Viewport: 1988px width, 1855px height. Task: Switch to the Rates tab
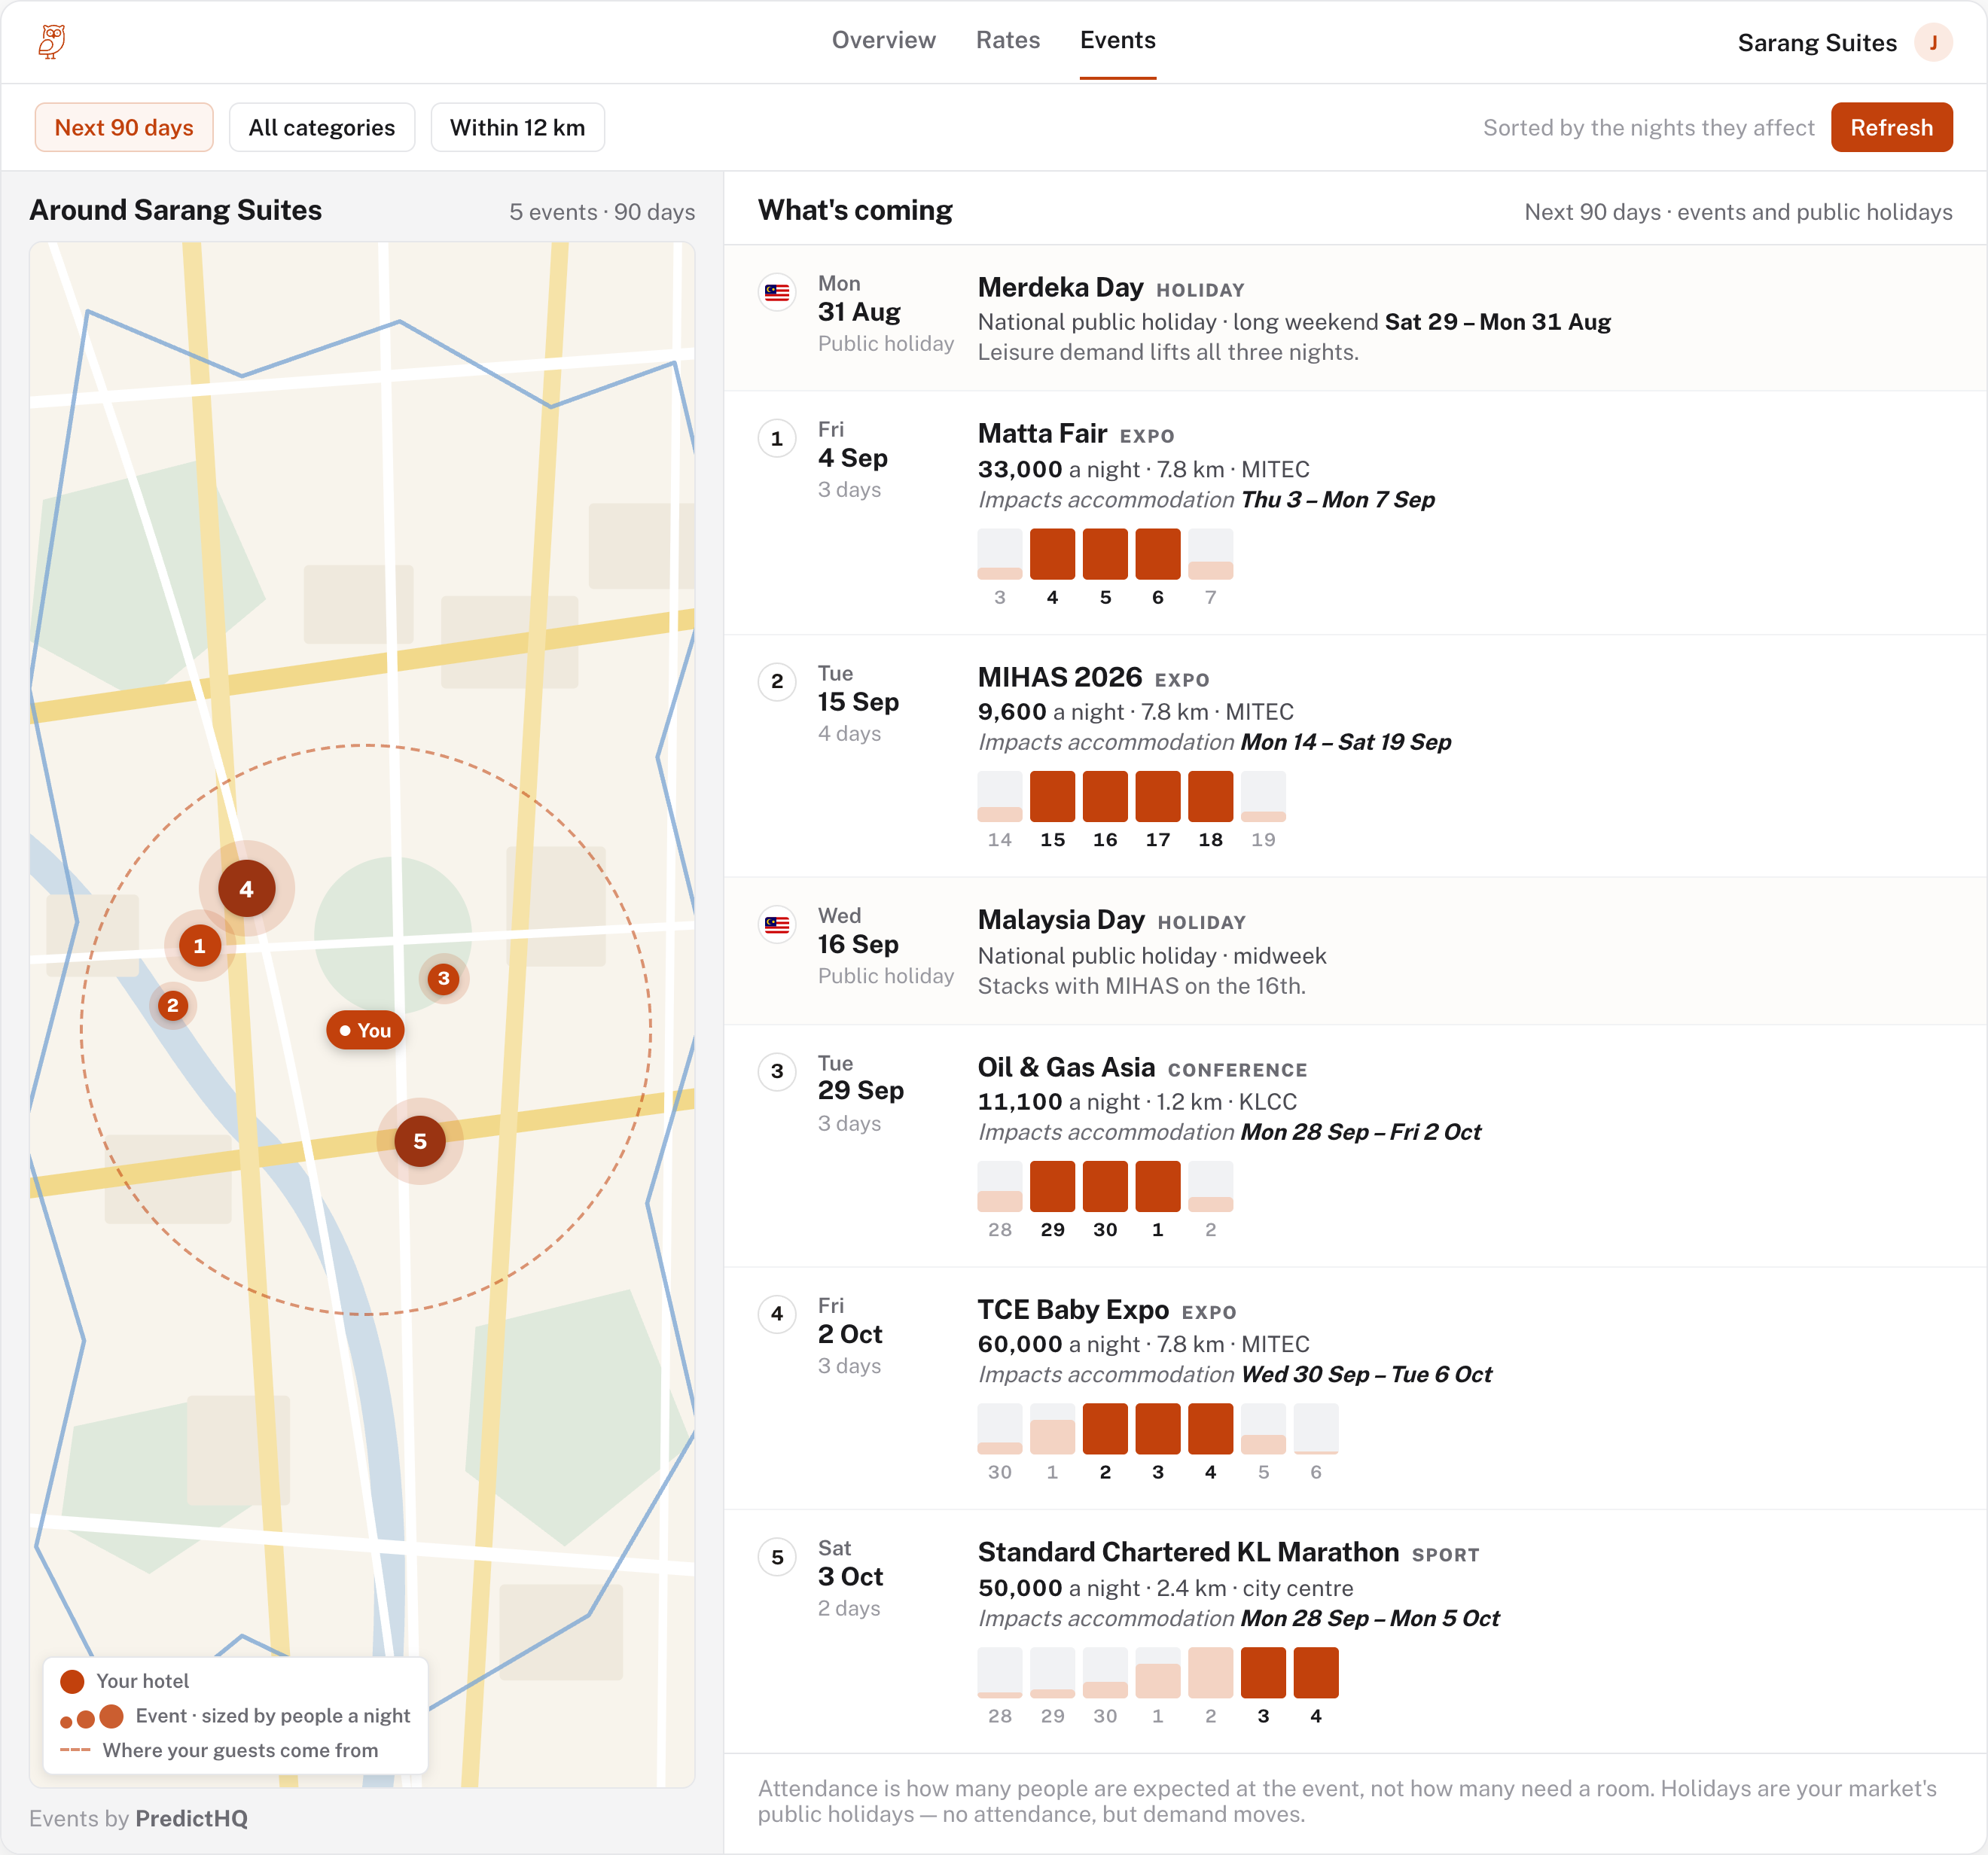tap(1008, 40)
